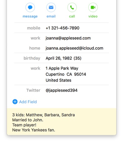Click the 1 Apple Park Way address line
121x141 pixels.
(x=62, y=68)
